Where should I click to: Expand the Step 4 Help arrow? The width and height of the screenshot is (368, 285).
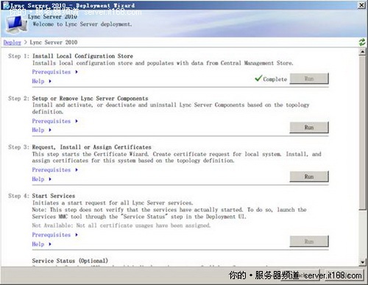[x=50, y=244]
